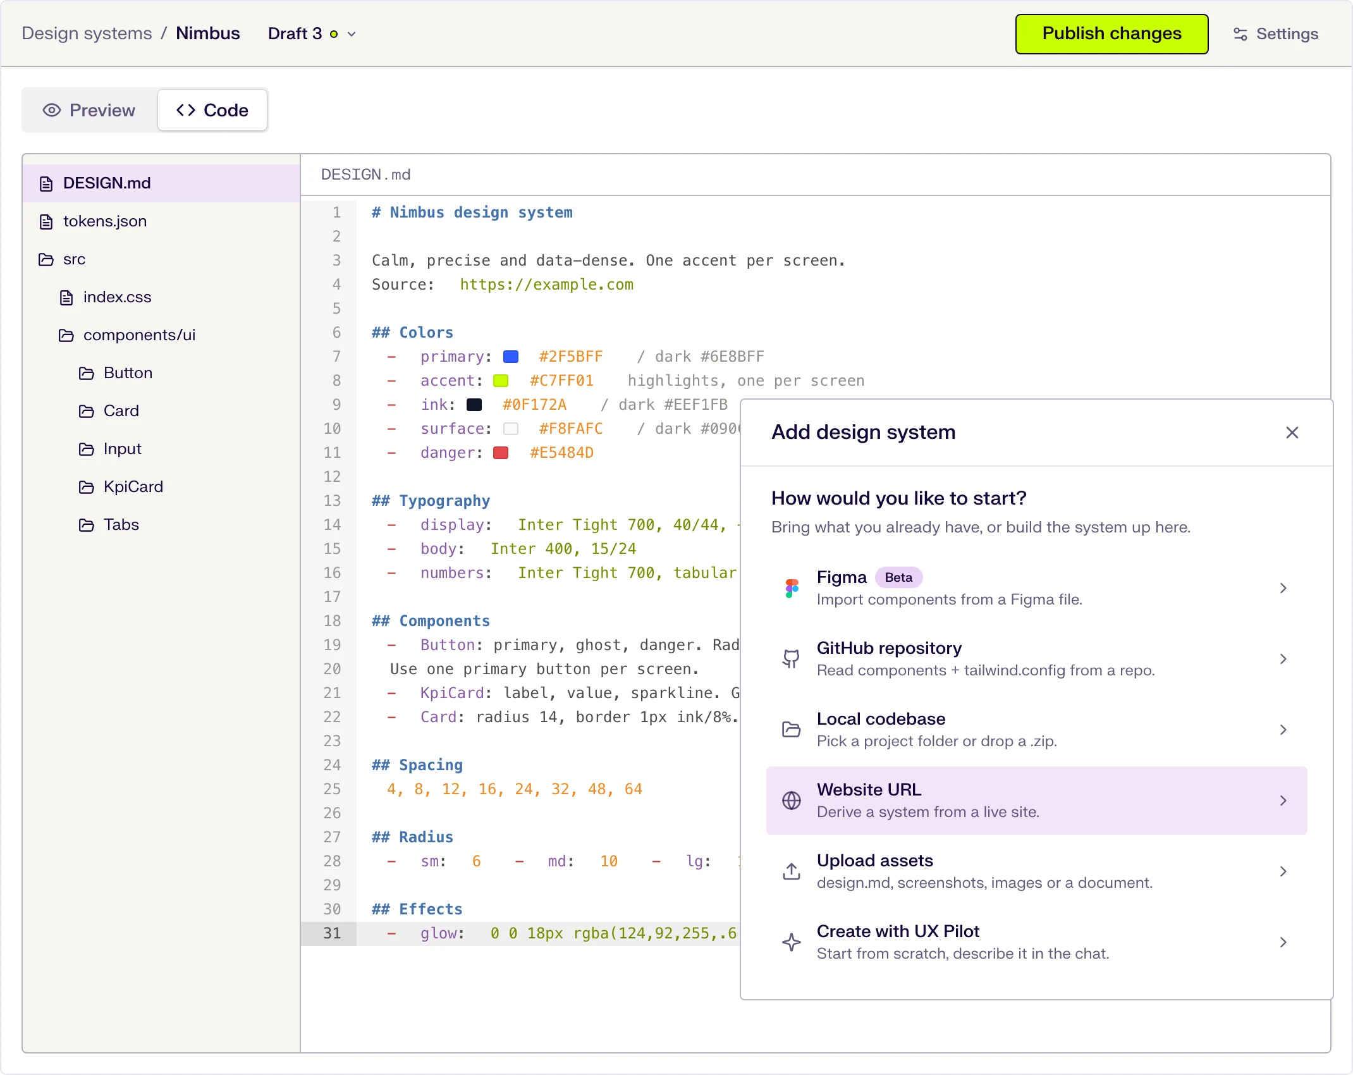
Task: Click the Local codebase folder icon
Action: pyautogui.click(x=791, y=730)
